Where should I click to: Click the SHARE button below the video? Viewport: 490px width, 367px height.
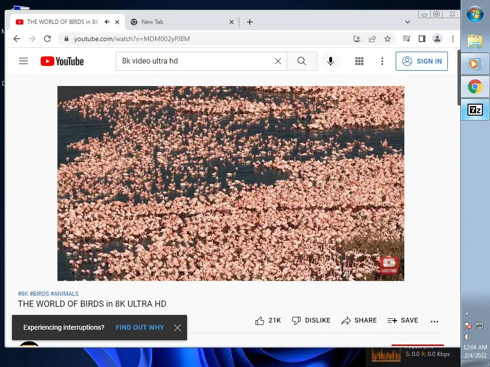(359, 321)
